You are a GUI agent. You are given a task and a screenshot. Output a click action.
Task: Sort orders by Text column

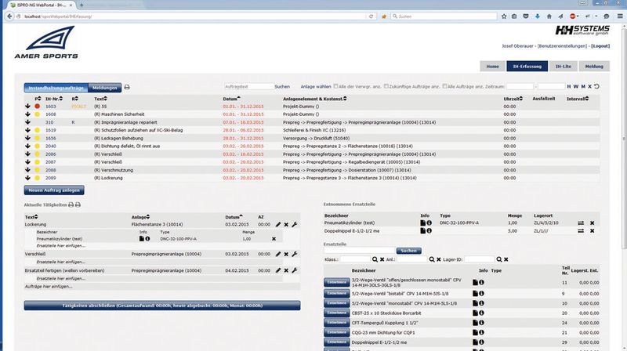point(101,99)
